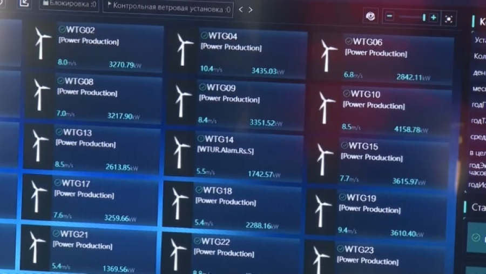Select the WTG04 turbine icon
The height and width of the screenshot is (274, 486).
(x=184, y=50)
